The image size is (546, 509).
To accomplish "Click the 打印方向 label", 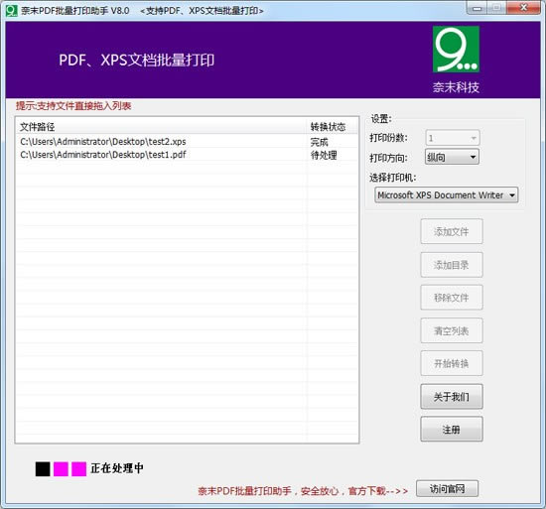I will pyautogui.click(x=388, y=158).
